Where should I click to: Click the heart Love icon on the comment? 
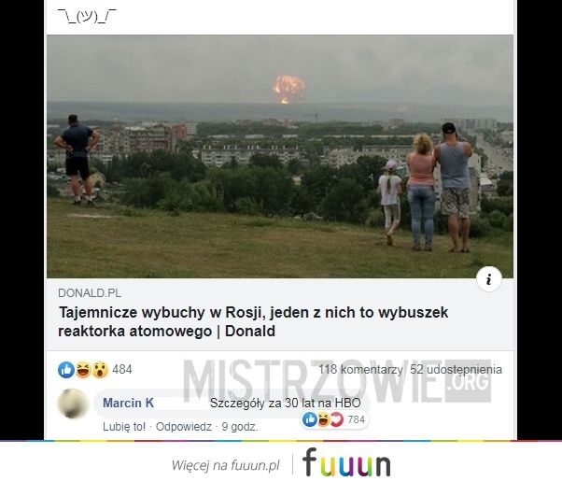point(337,418)
